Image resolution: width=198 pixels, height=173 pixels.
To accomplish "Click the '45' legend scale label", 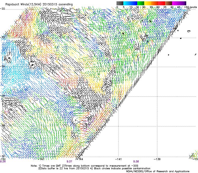I will tap(178, 7).
